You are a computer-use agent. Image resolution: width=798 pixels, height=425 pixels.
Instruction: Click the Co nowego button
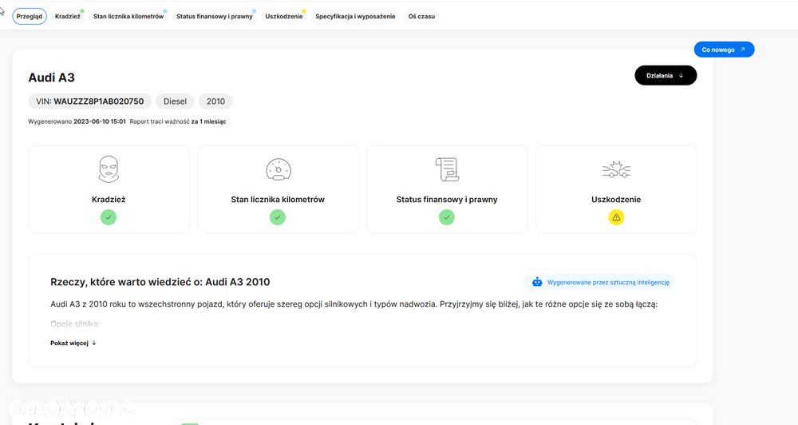(x=724, y=50)
